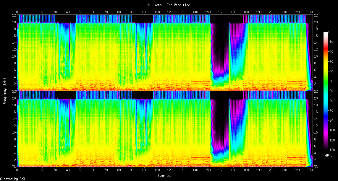The height and width of the screenshot is (181, 338).
Task: Click the DC label at the bottom left
Action: coord(14,167)
